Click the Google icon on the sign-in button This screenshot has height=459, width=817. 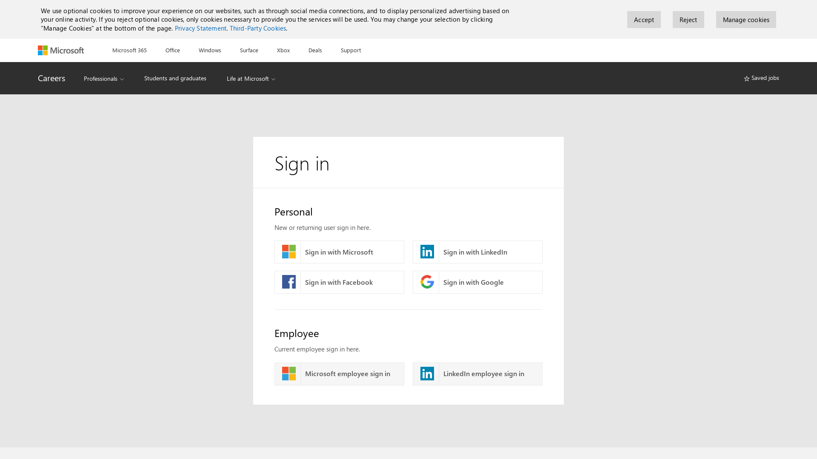click(427, 282)
